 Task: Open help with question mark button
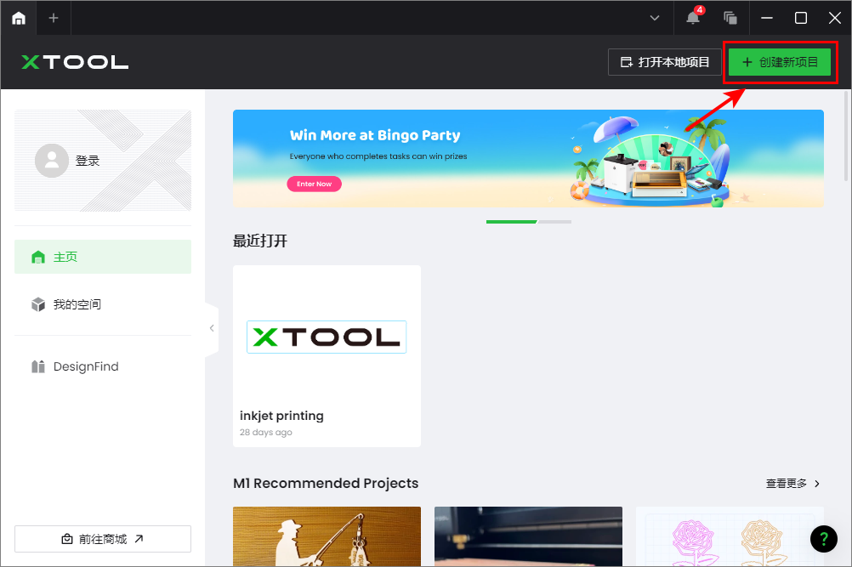click(x=824, y=539)
